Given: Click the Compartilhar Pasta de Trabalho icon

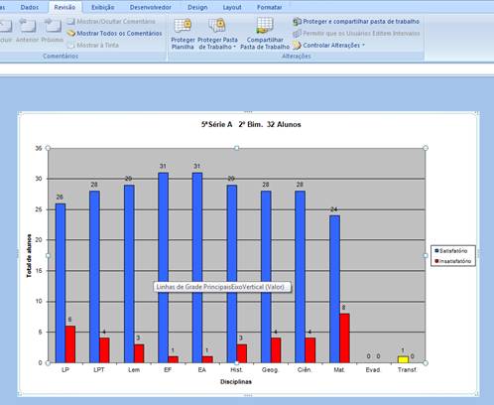Looking at the screenshot, I should (x=265, y=26).
